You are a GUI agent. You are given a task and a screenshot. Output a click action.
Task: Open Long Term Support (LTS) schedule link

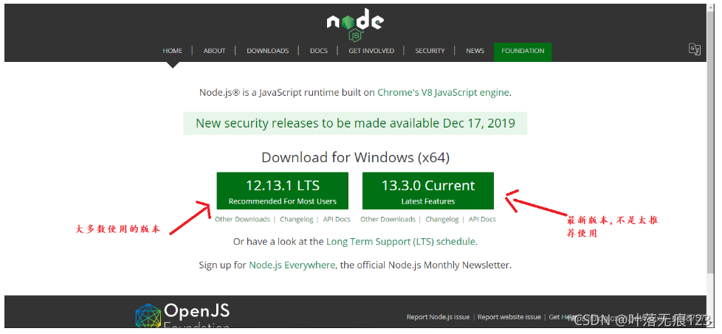coord(401,242)
